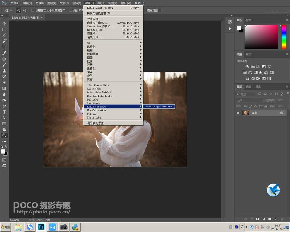This screenshot has width=290, height=232.
Task: Select the Zoom tool in toolbox
Action: click(x=4, y=135)
